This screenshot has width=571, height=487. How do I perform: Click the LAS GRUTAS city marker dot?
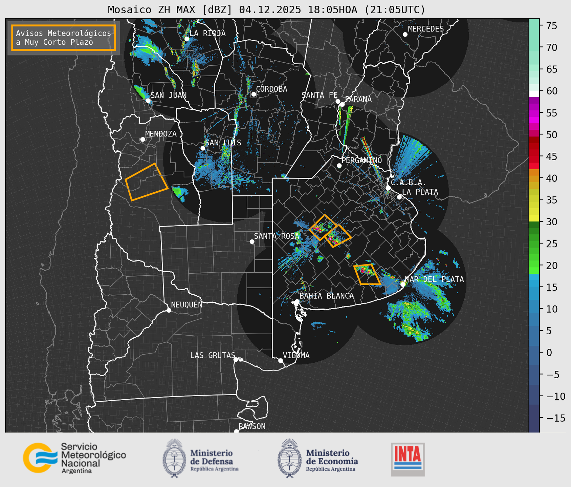tap(236, 360)
